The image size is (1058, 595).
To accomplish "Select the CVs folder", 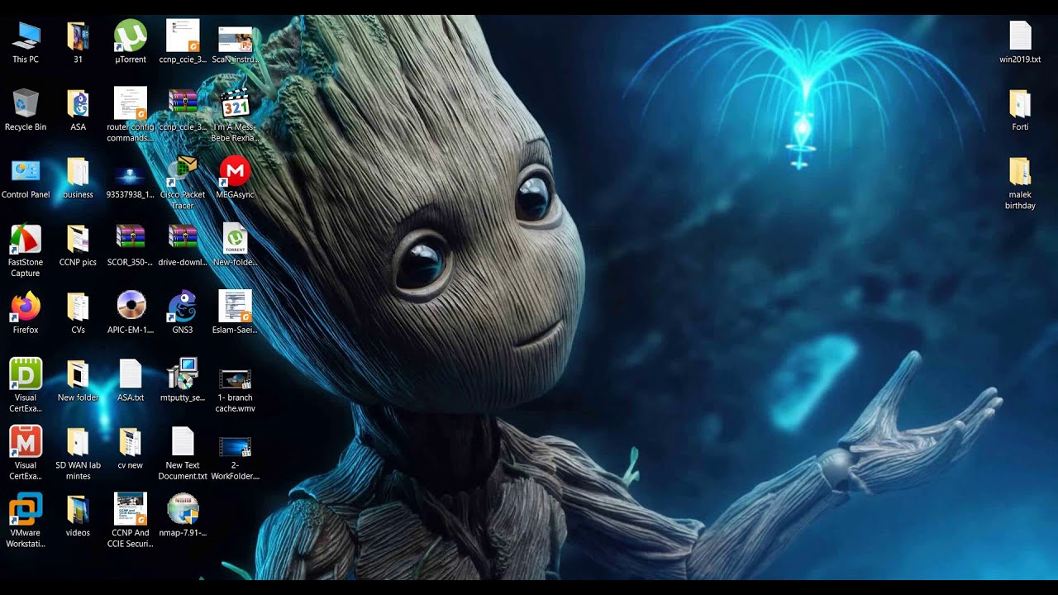I will point(78,307).
